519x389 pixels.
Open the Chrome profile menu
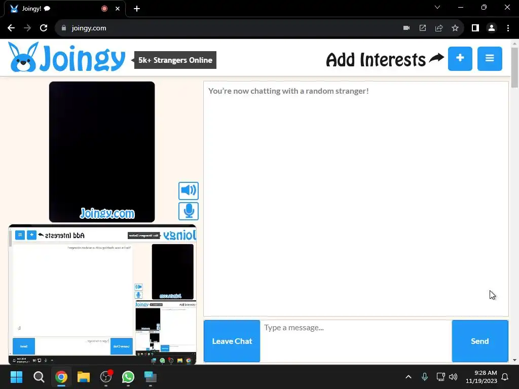pyautogui.click(x=492, y=28)
